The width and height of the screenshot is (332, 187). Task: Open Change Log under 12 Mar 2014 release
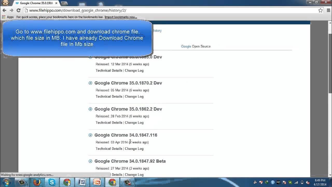[x=134, y=70]
